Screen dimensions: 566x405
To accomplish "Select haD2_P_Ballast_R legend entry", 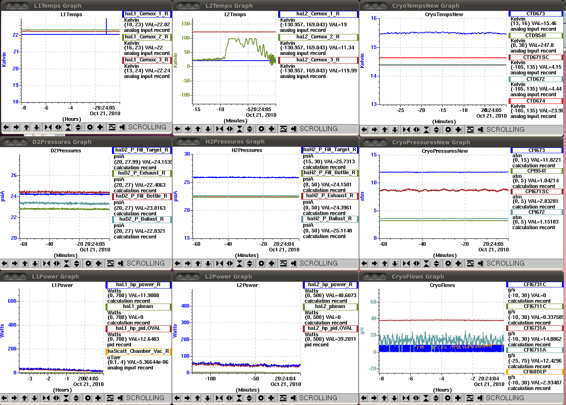I will (142, 219).
